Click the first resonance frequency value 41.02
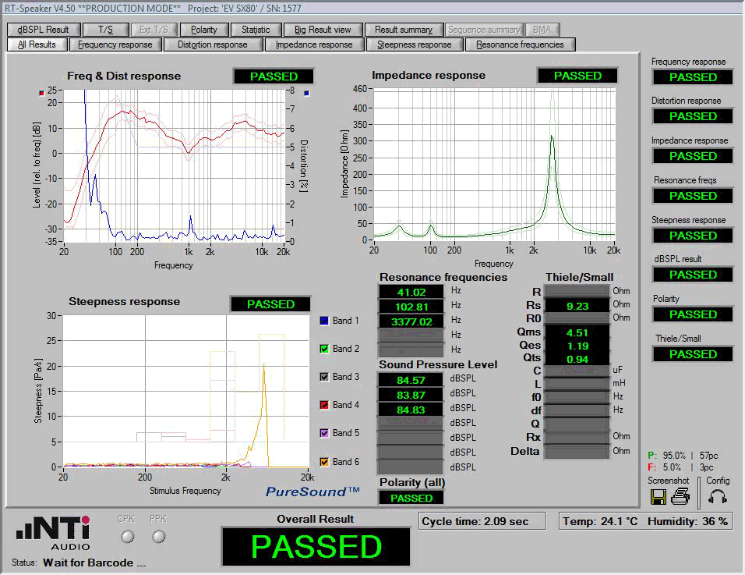The height and width of the screenshot is (575, 745). [x=411, y=292]
